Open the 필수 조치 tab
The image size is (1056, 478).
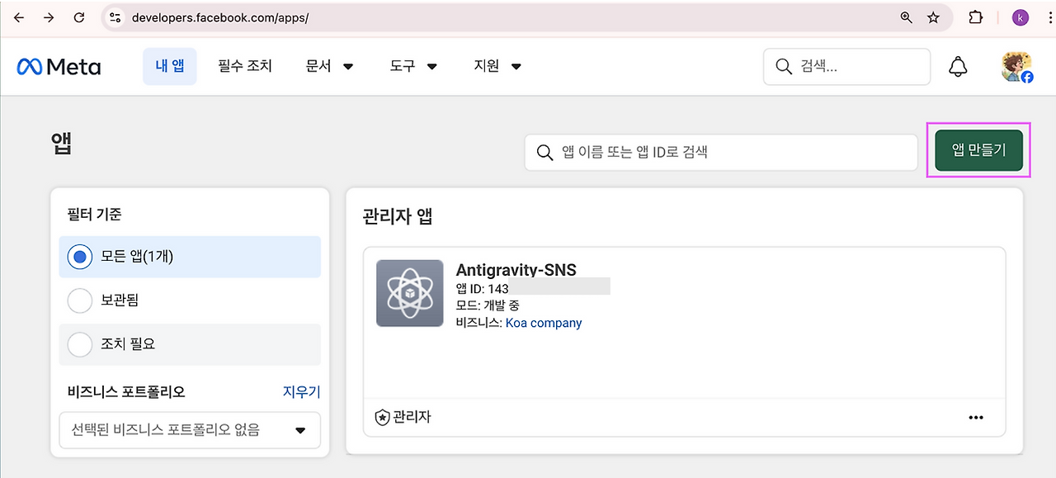click(245, 66)
